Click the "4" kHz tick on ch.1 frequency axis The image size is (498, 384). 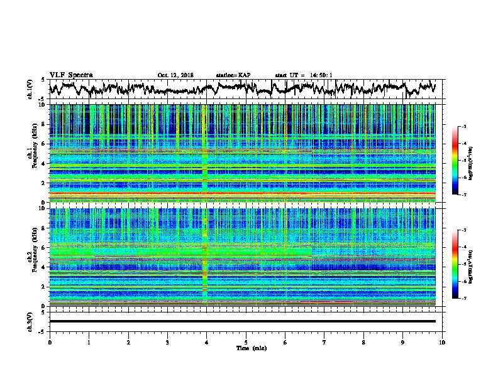[x=45, y=164]
